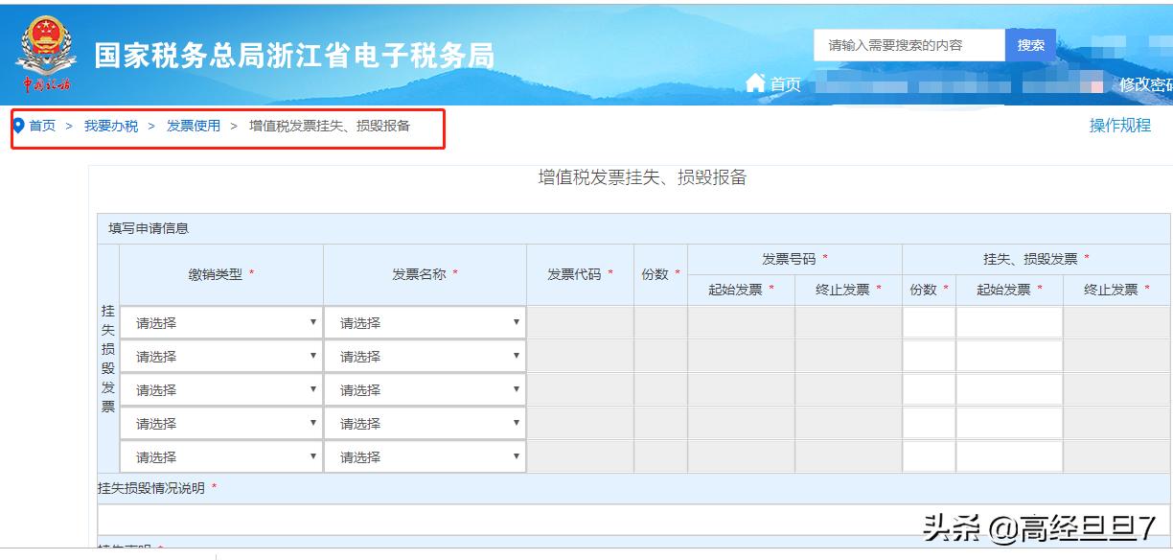This screenshot has height=560, width=1173.
Task: Open the first row 缴销类型 dropdown
Action: (221, 322)
